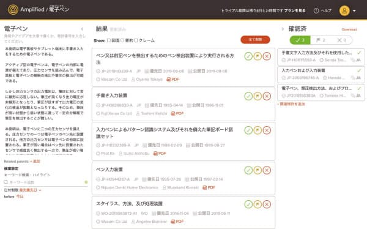The width and height of the screenshot is (367, 229).
Task: Reject the スタイラス、方法 result
Action: click(267, 204)
